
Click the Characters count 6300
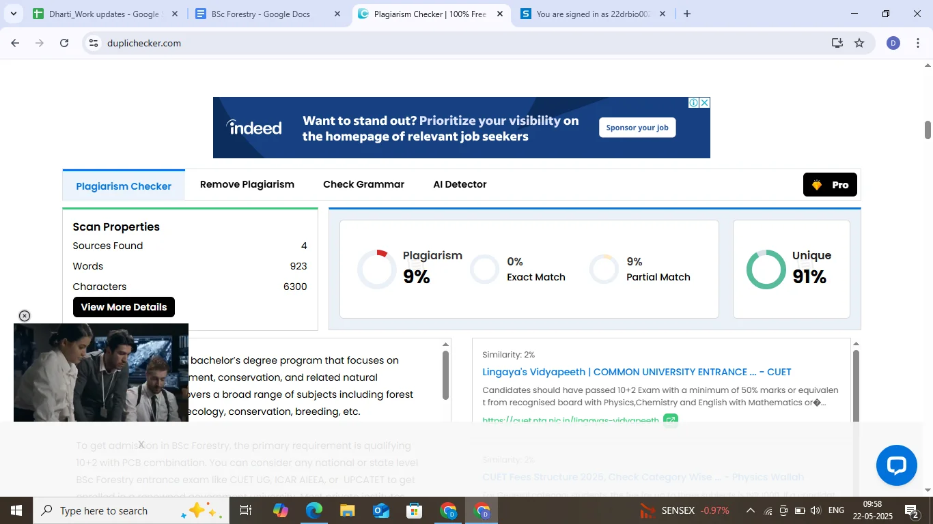295,287
